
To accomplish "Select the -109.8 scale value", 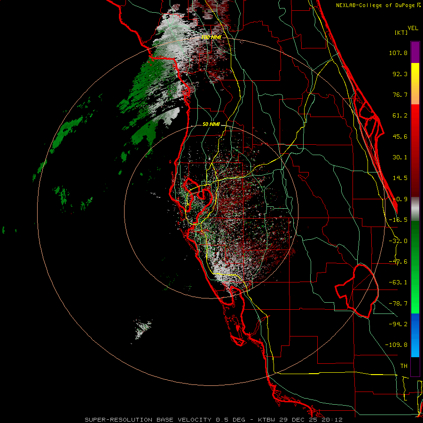I will coord(396,345).
